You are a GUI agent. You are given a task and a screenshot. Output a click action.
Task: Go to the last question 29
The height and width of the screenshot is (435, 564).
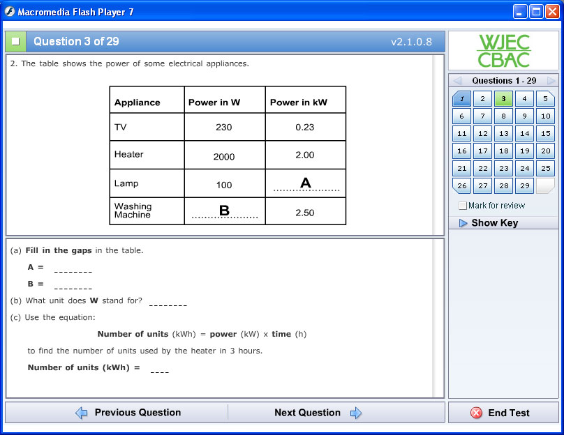pos(524,185)
